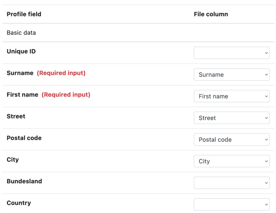Click the Street field label
The height and width of the screenshot is (213, 276).
(16, 116)
